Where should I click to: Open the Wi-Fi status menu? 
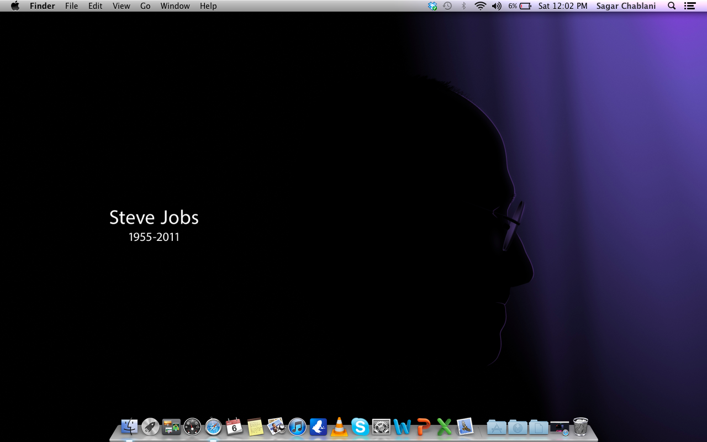[x=480, y=6]
